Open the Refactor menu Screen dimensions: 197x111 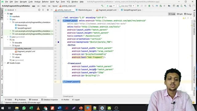click(45, 2)
